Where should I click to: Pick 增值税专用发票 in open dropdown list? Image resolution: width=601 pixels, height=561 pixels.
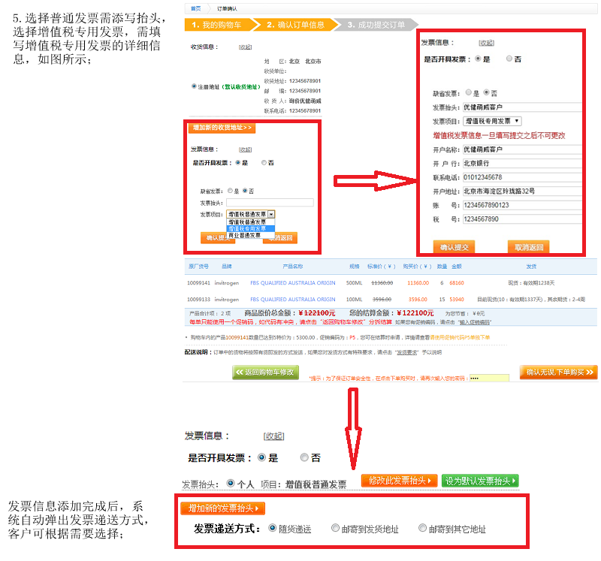point(247,228)
